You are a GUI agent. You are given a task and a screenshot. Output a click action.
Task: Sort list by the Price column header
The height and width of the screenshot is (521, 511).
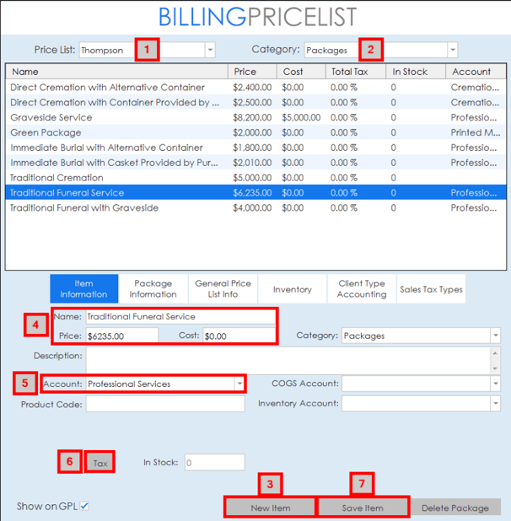click(x=253, y=72)
